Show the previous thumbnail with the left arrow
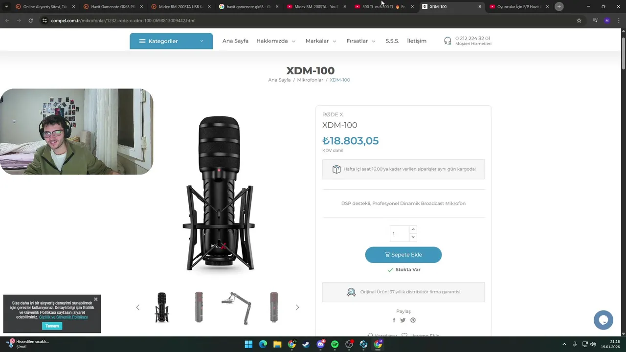 pos(137,308)
